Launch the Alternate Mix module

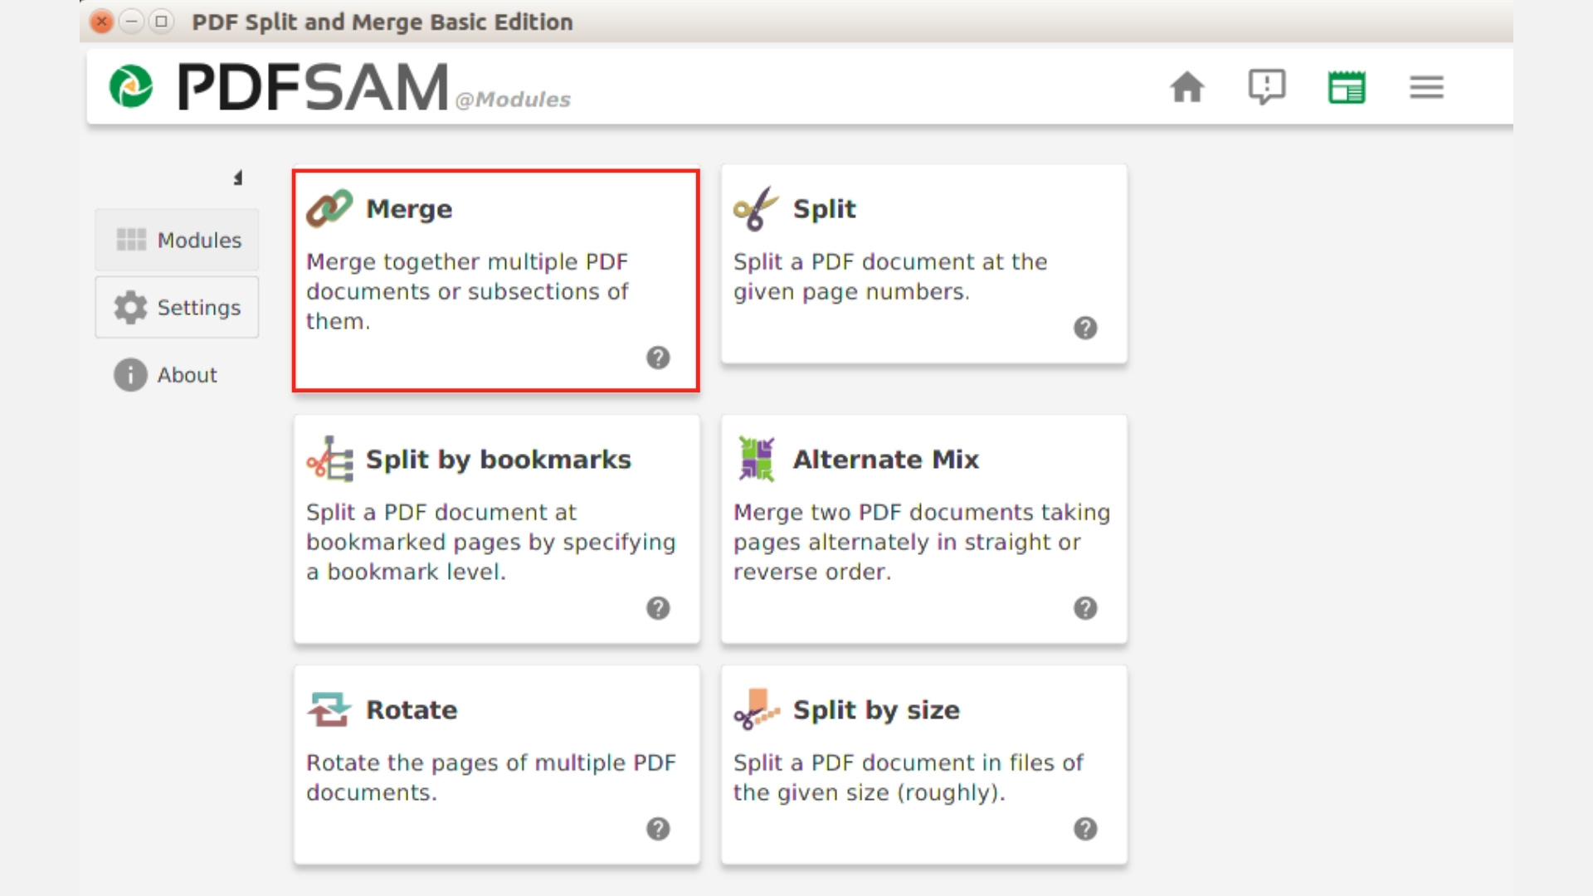[x=923, y=528]
